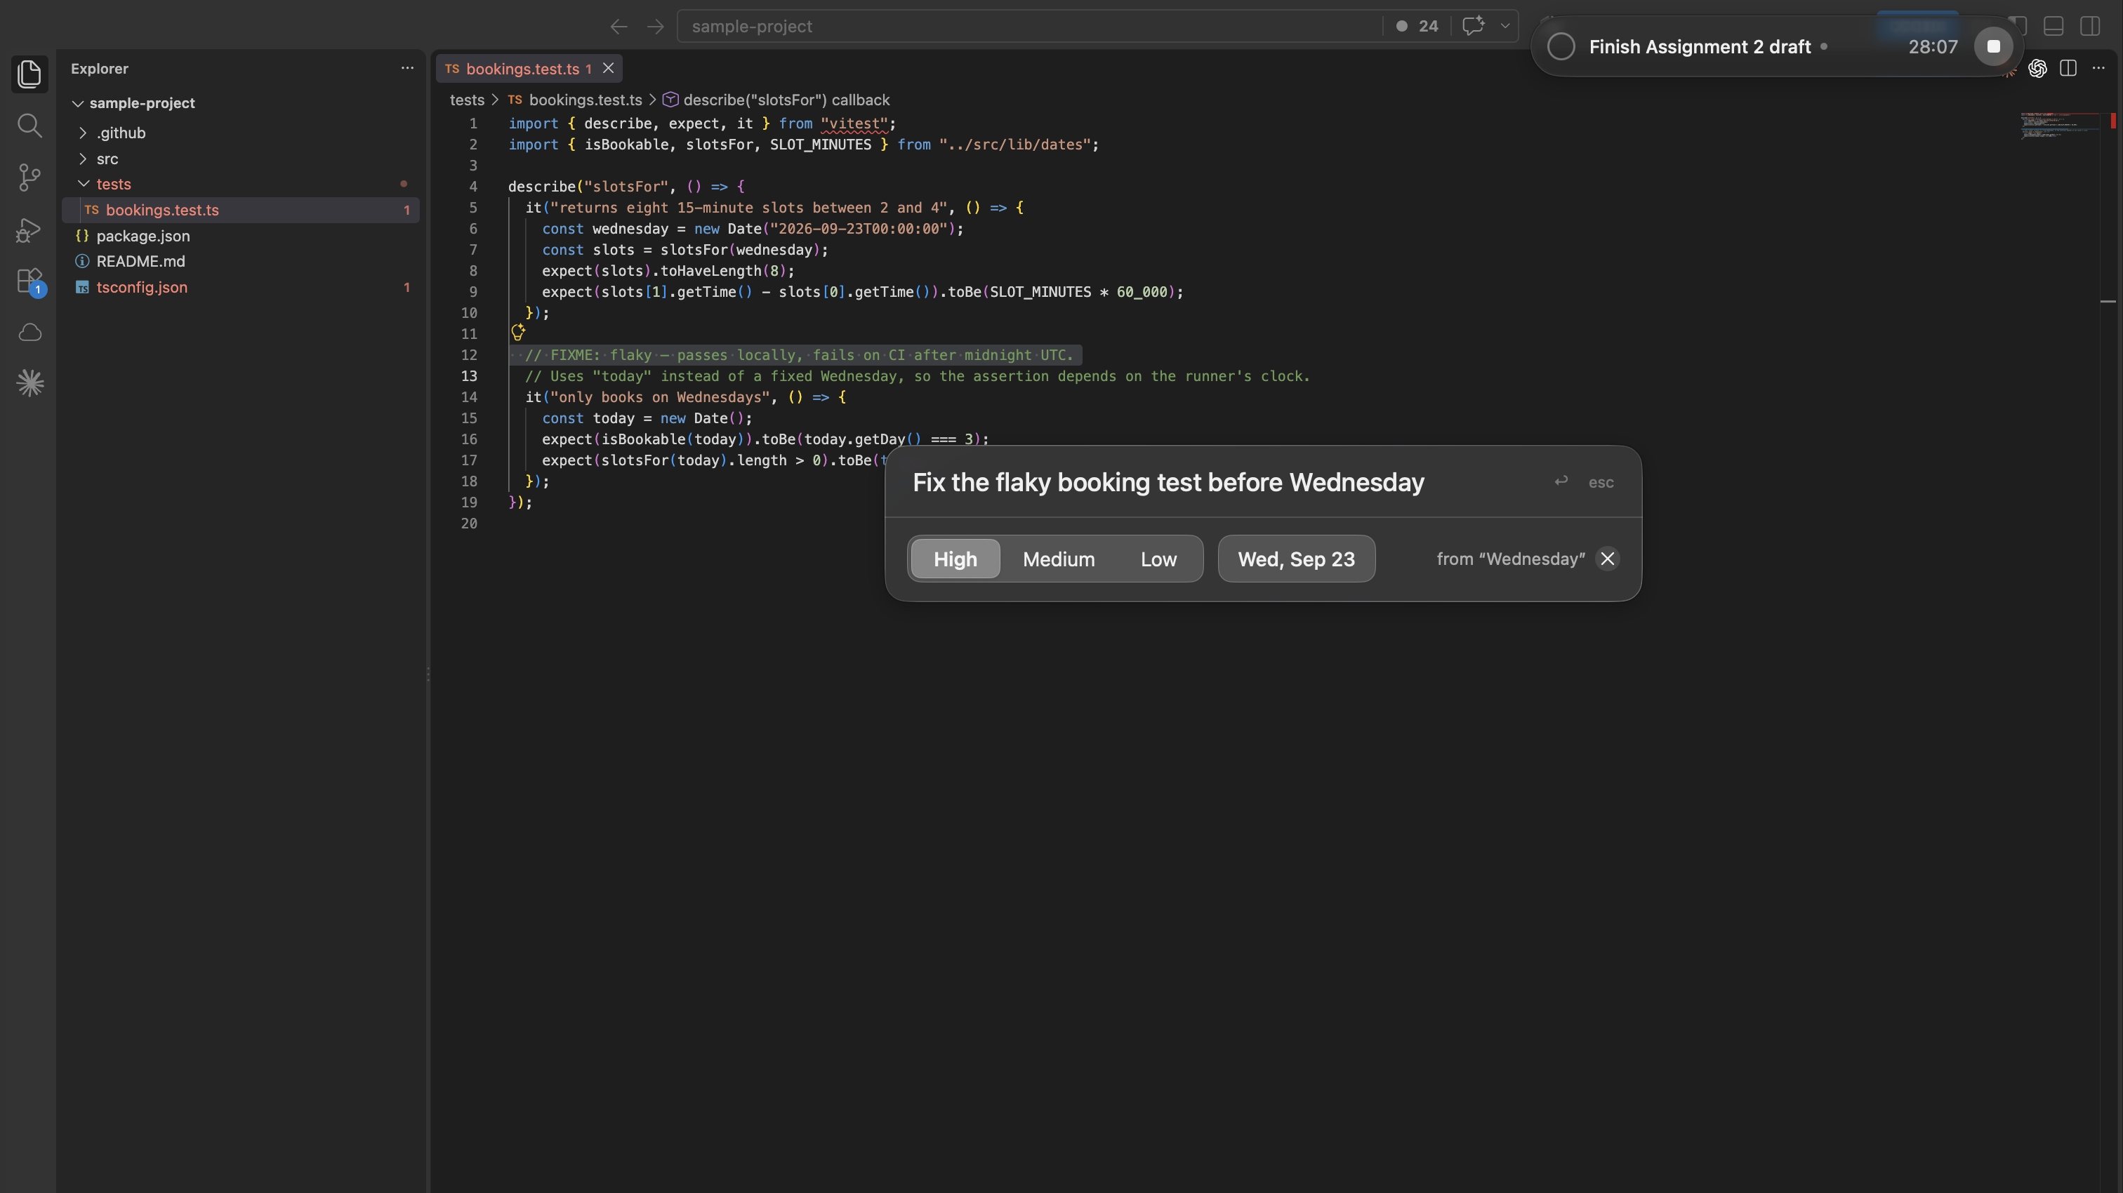Screen dimensions: 2123x1193
Task: Edit the task title text field
Action: [x=1168, y=482]
